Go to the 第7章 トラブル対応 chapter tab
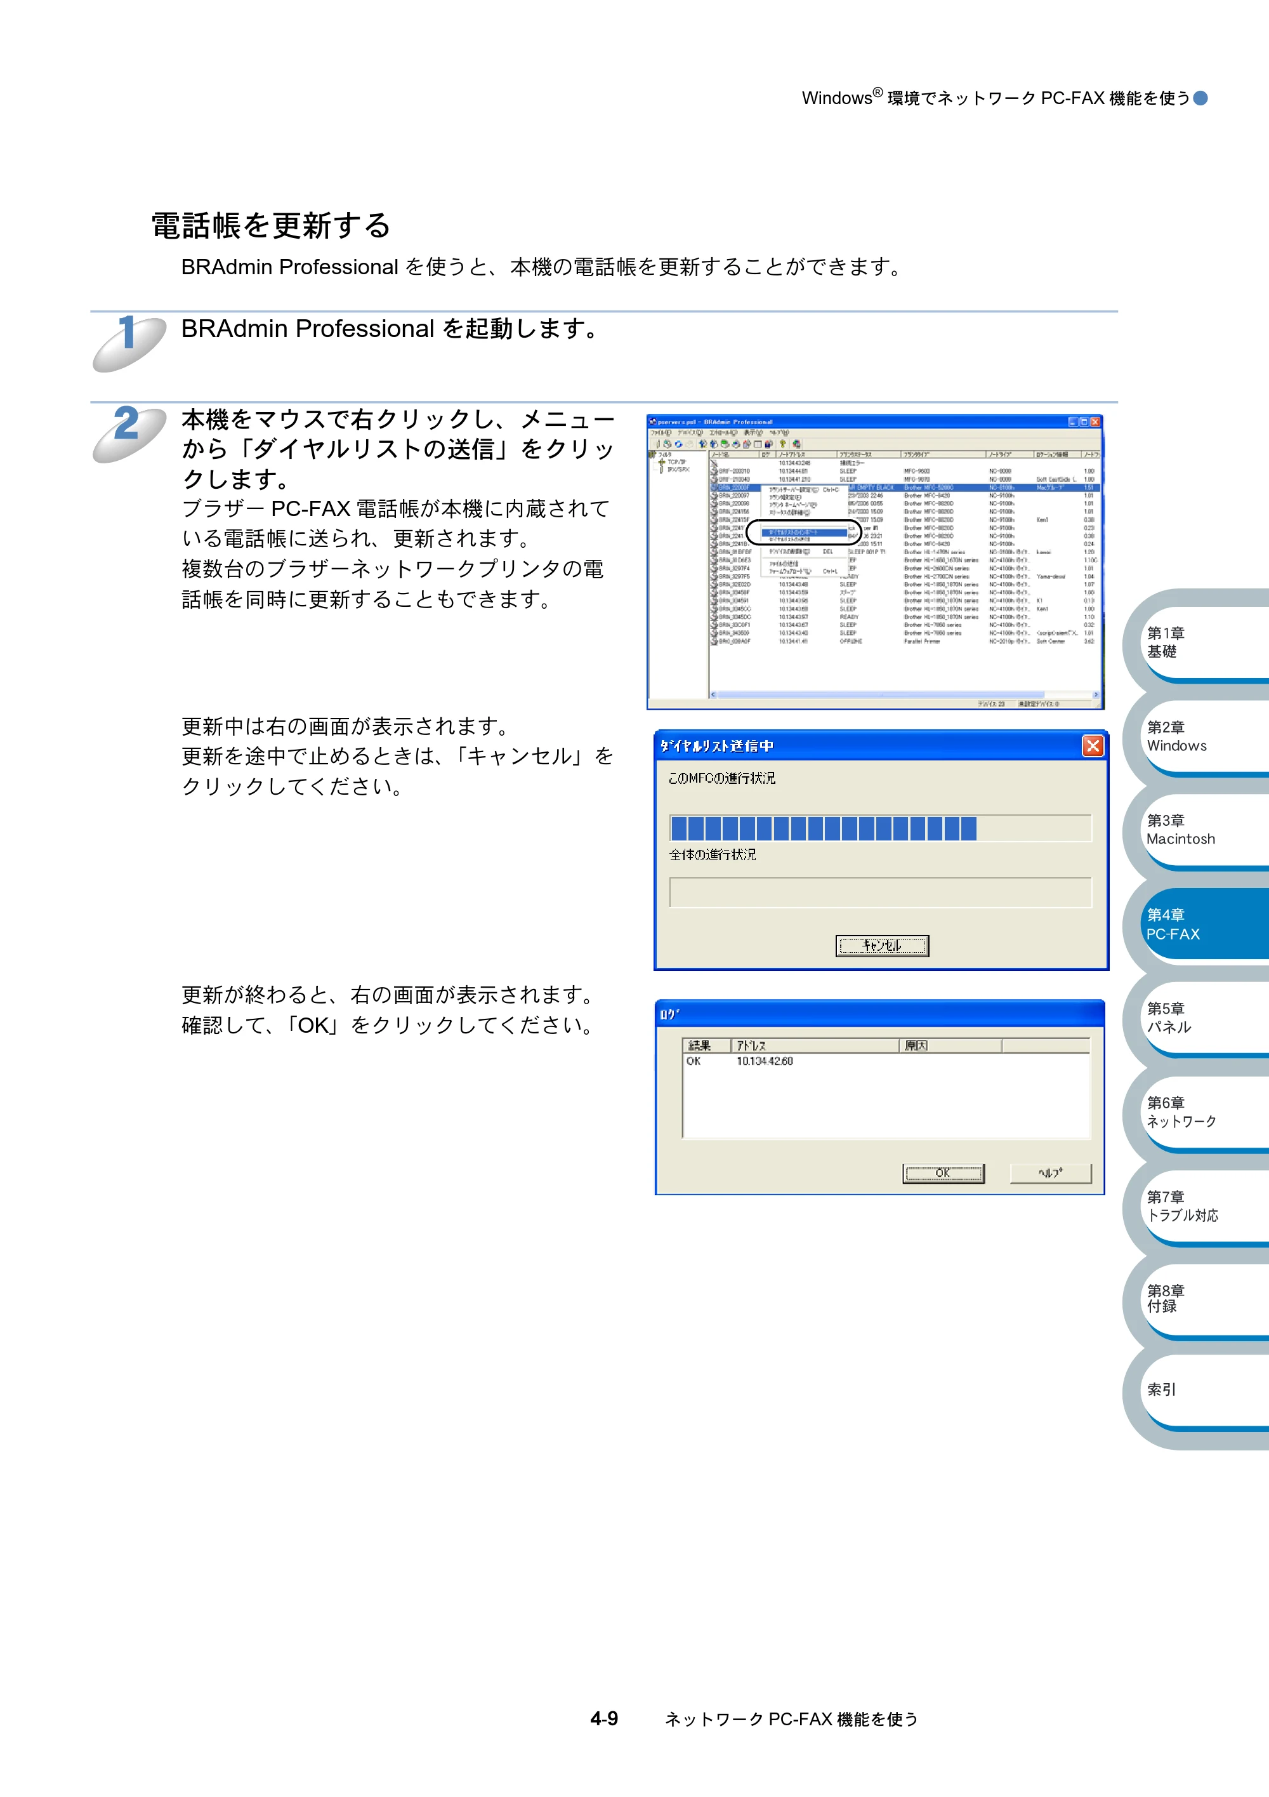Screen dimensions: 1269x1797 (1205, 1206)
